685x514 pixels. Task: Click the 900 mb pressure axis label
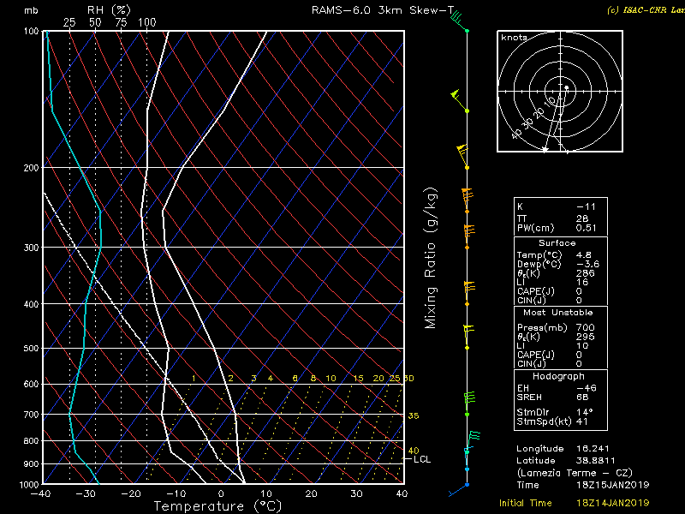[31, 463]
